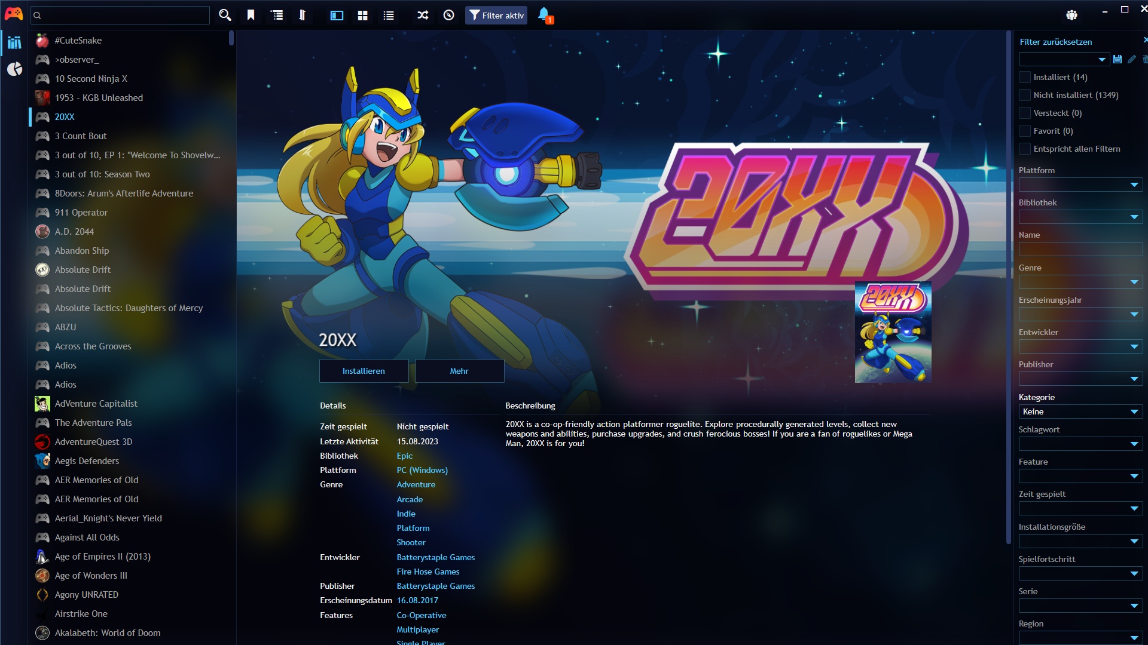Enable the Installiert (14) filter

click(x=1025, y=76)
